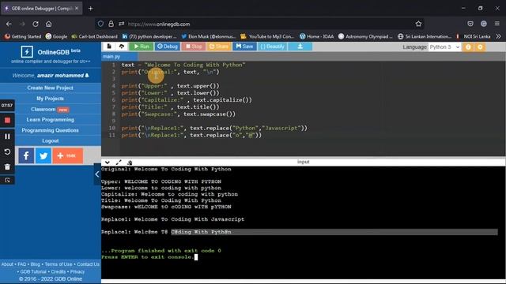
Task: Open the Blog footer link
Action: [x=35, y=264]
